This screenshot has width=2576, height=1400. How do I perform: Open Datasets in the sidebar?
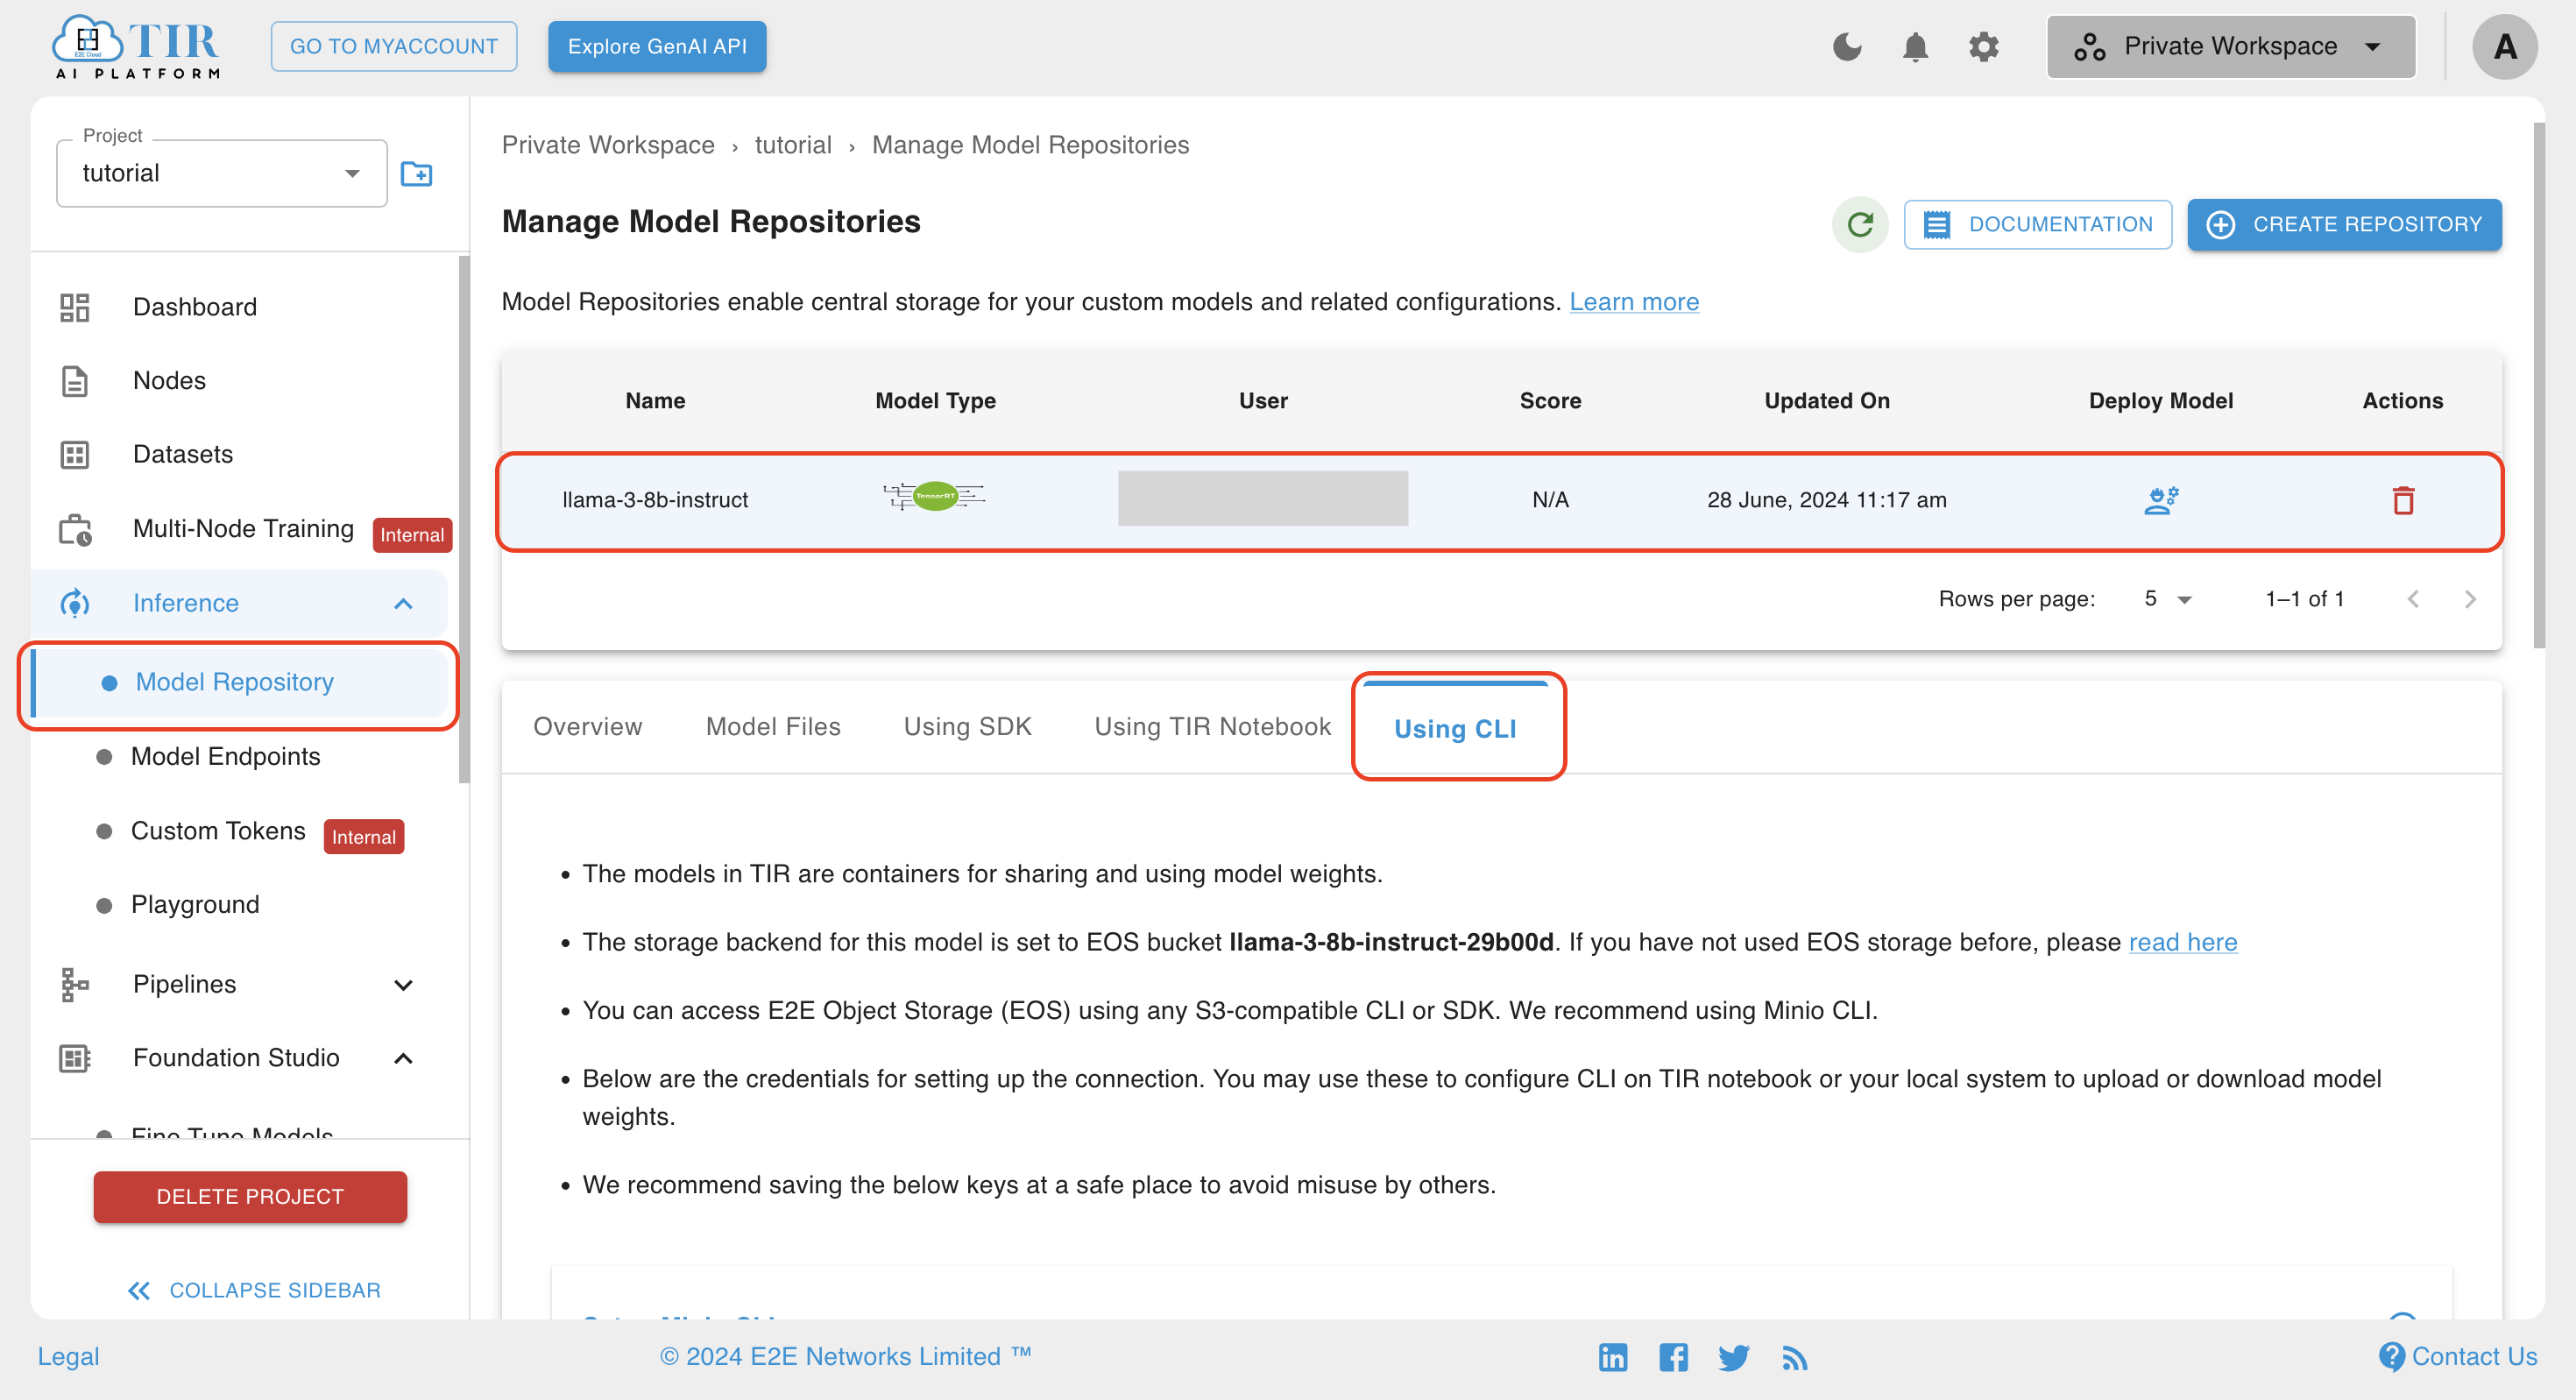click(183, 455)
